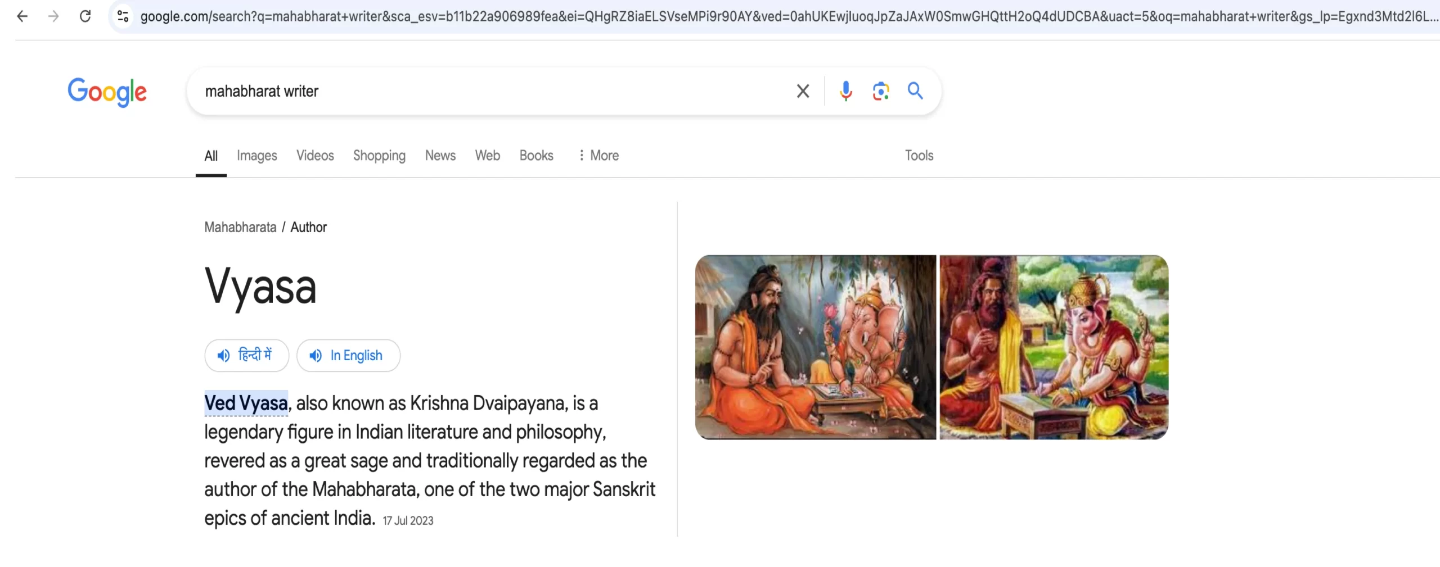Image resolution: width=1440 pixels, height=567 pixels.
Task: Switch to the Images tab
Action: click(256, 156)
